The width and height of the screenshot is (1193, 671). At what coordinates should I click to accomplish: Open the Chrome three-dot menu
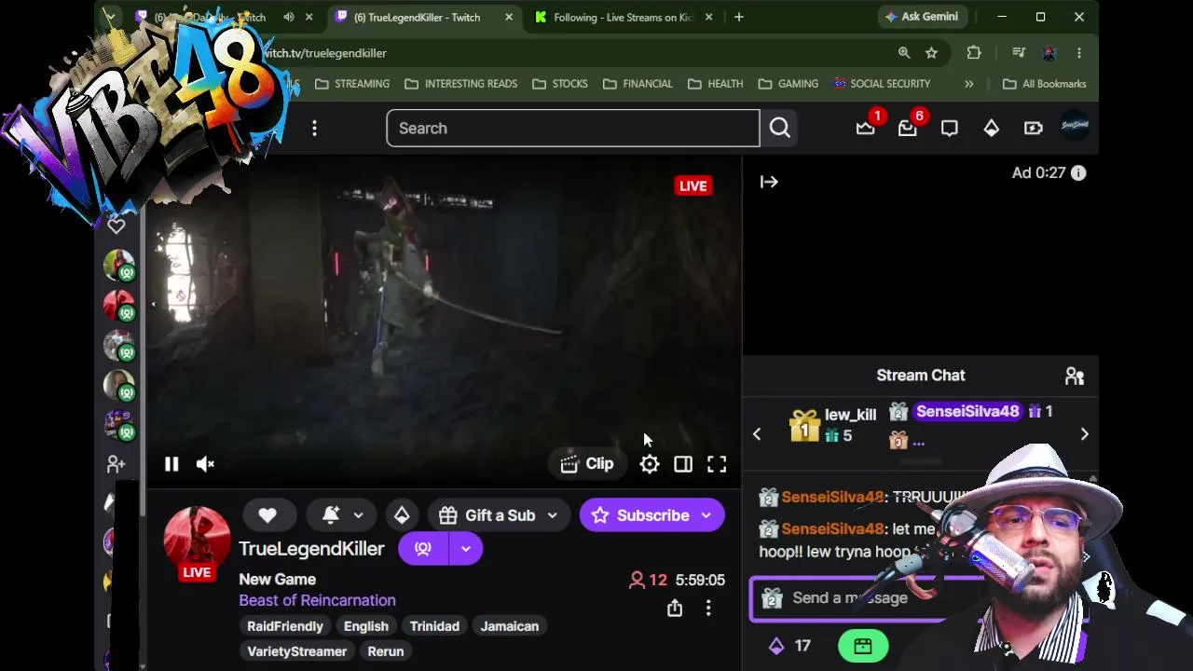[1079, 53]
